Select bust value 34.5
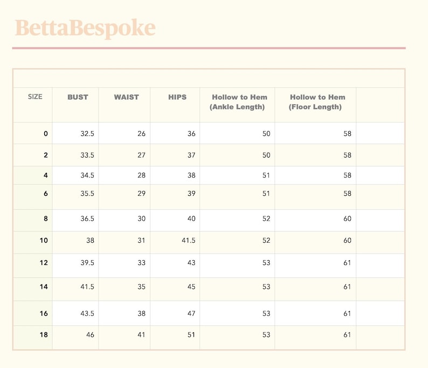 87,175
